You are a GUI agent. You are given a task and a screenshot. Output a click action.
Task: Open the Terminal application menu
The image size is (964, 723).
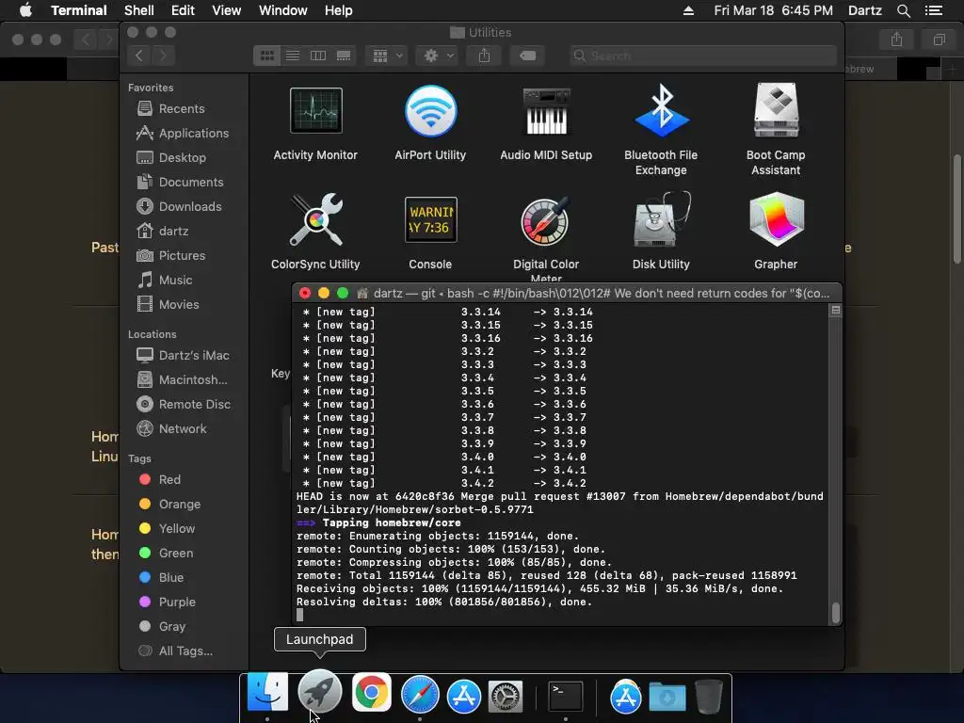coord(79,10)
